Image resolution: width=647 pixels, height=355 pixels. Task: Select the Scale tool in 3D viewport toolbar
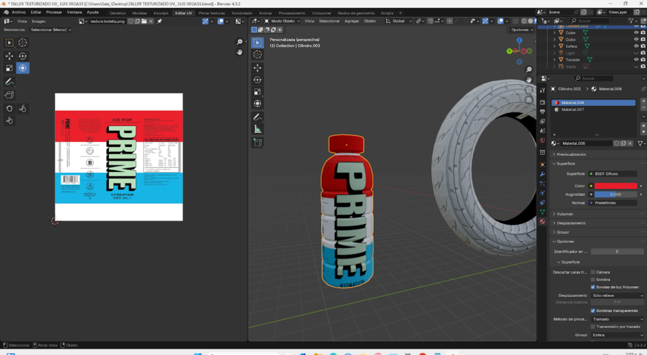(x=258, y=92)
